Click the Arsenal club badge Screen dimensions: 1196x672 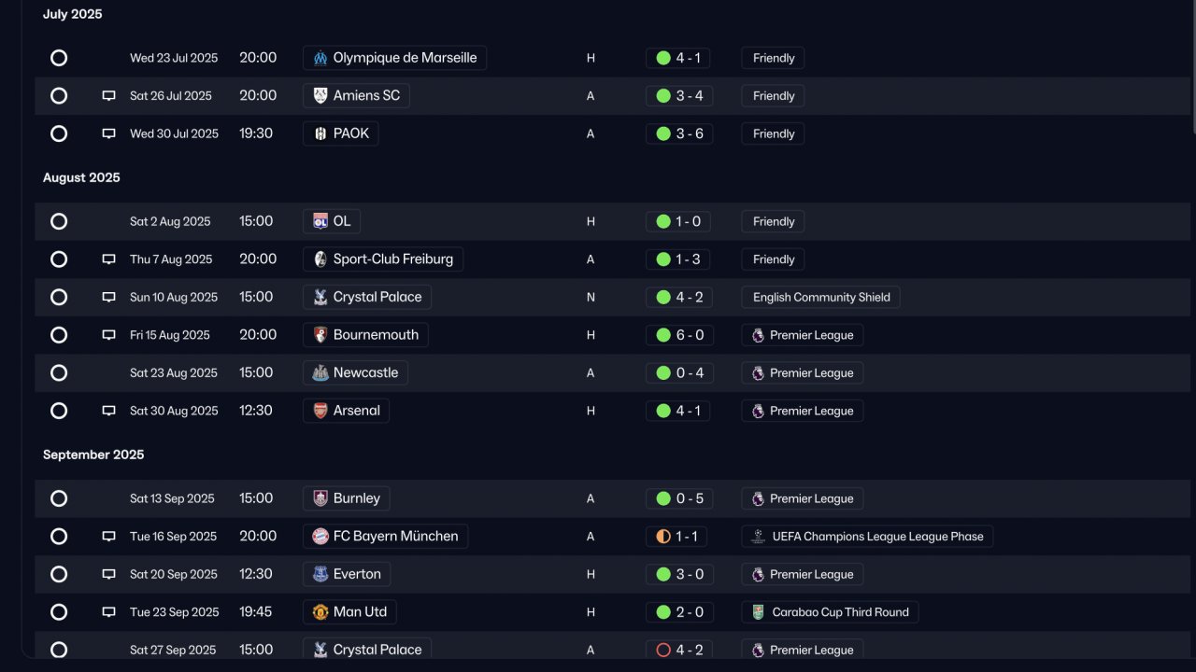click(x=320, y=411)
